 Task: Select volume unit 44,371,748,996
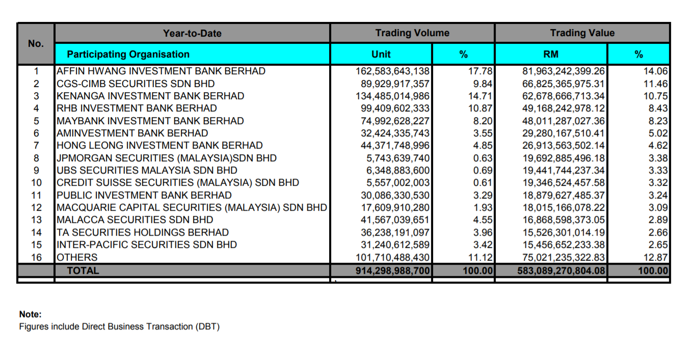click(395, 146)
